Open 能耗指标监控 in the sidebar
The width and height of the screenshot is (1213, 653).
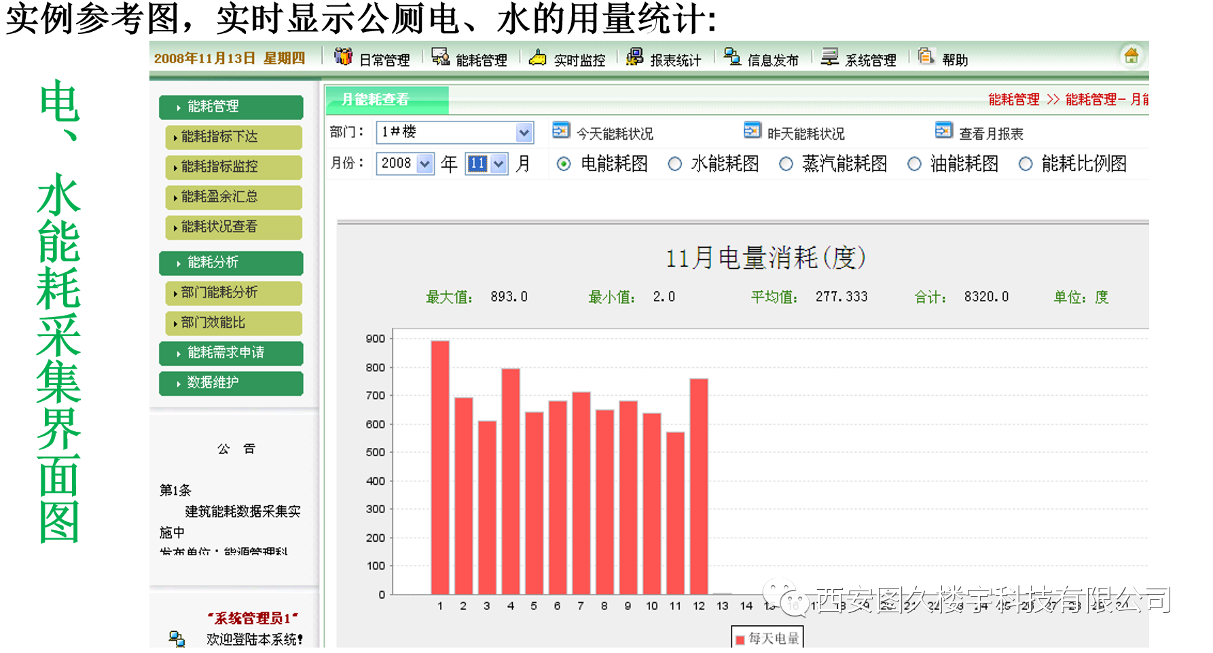tap(234, 167)
